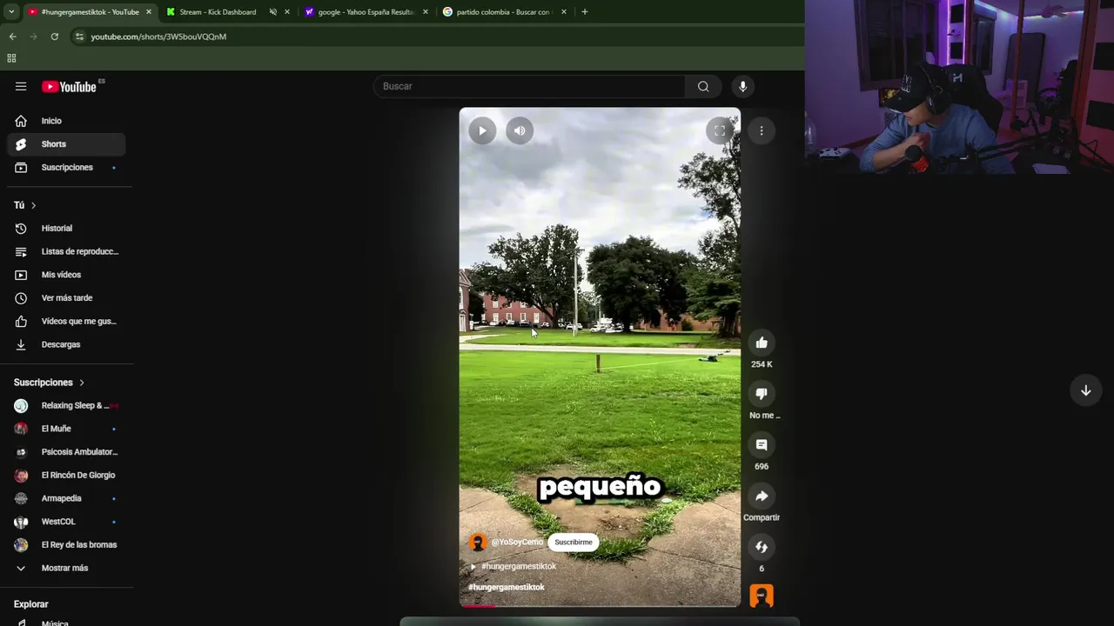Click the search magnifier button
The width and height of the screenshot is (1114, 626).
703,86
